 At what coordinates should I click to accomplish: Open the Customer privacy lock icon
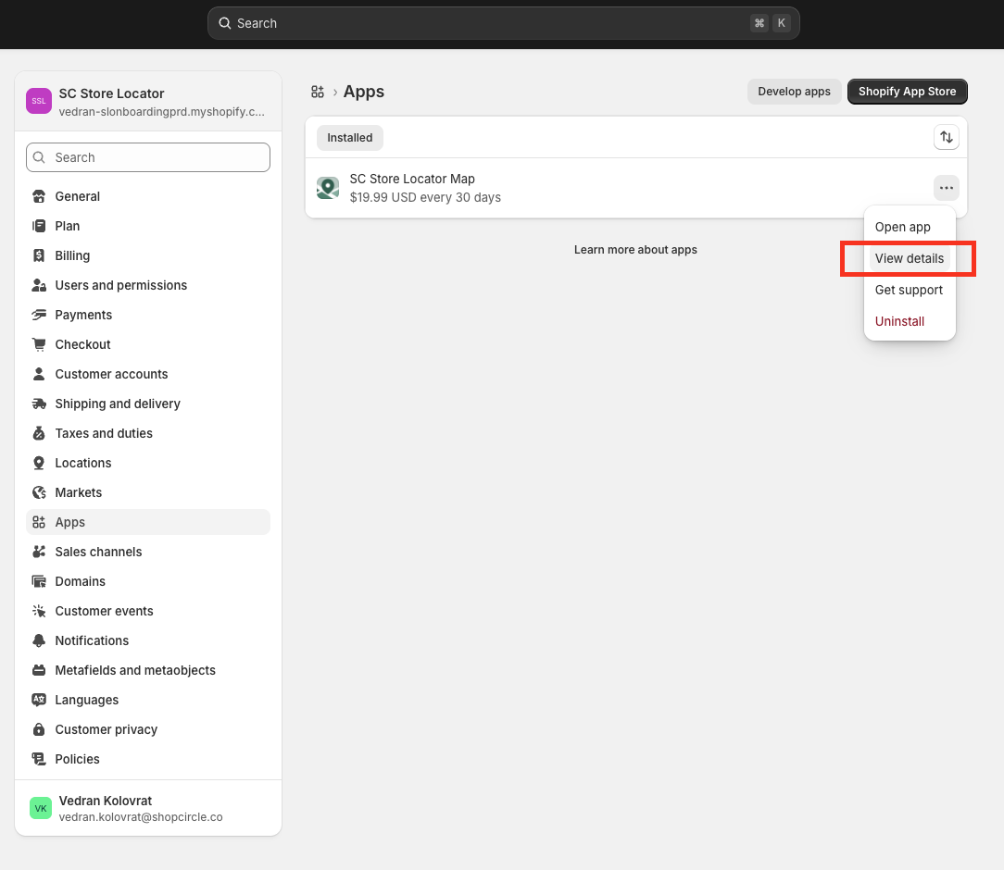click(39, 729)
